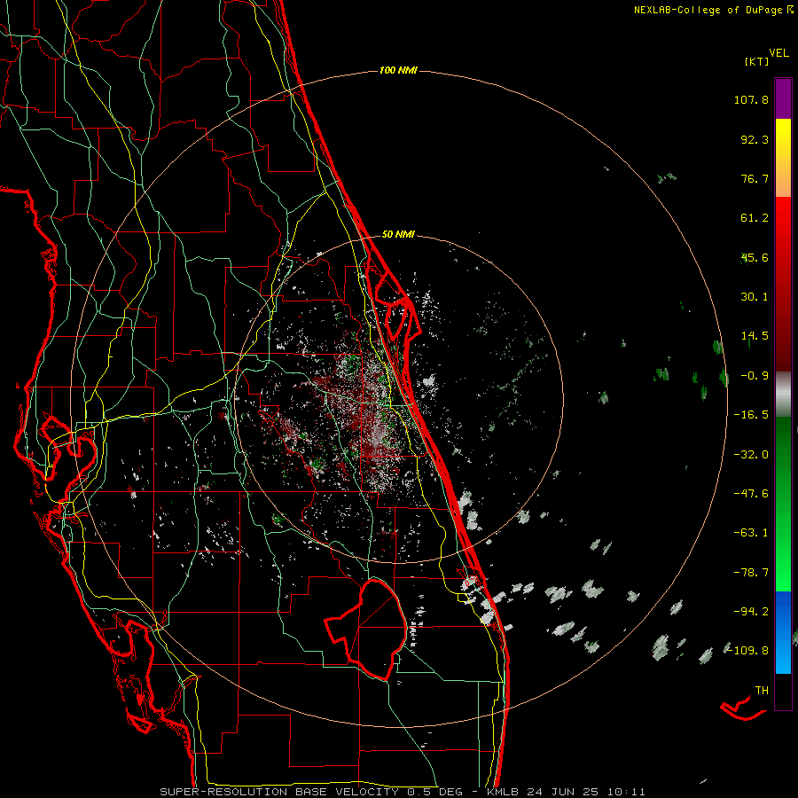Click the 100 NMI range ring label
The image size is (798, 798).
coord(398,70)
